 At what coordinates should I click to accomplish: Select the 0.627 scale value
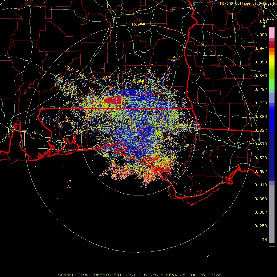pos(261,130)
